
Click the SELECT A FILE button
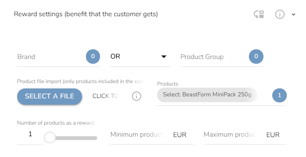50,96
